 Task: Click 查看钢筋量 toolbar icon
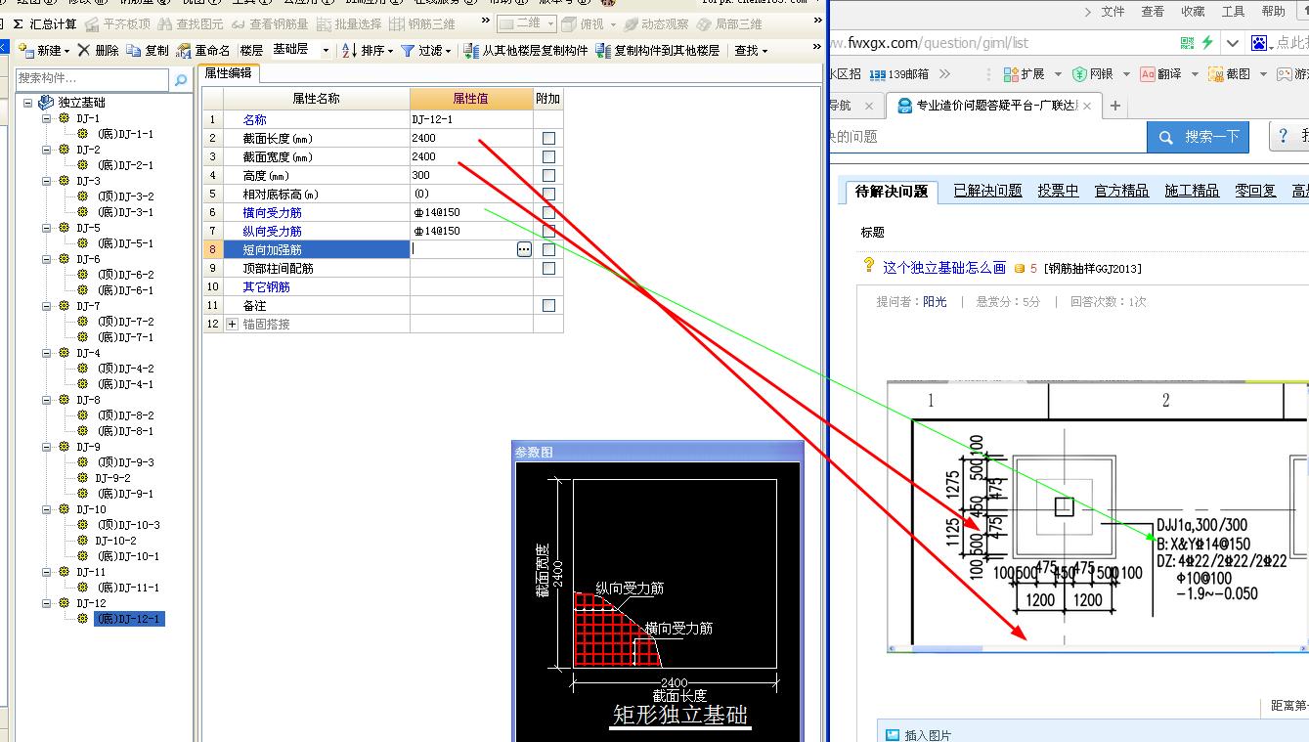tap(270, 23)
